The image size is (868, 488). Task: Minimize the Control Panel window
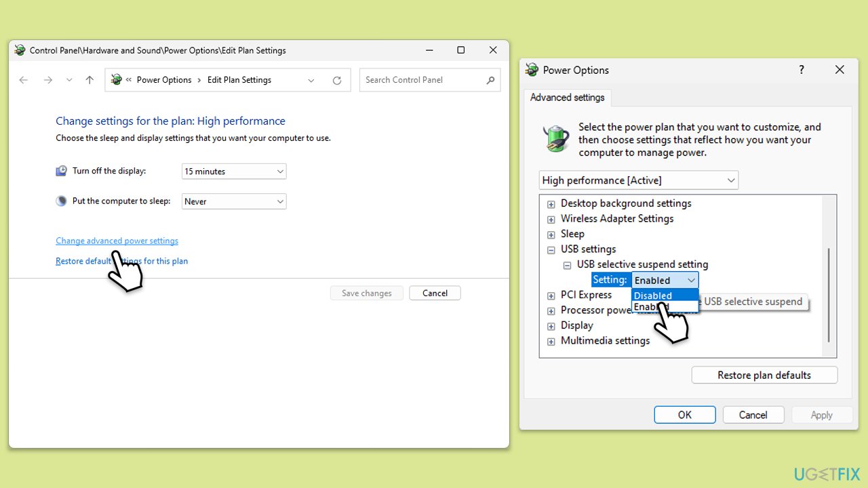(429, 50)
